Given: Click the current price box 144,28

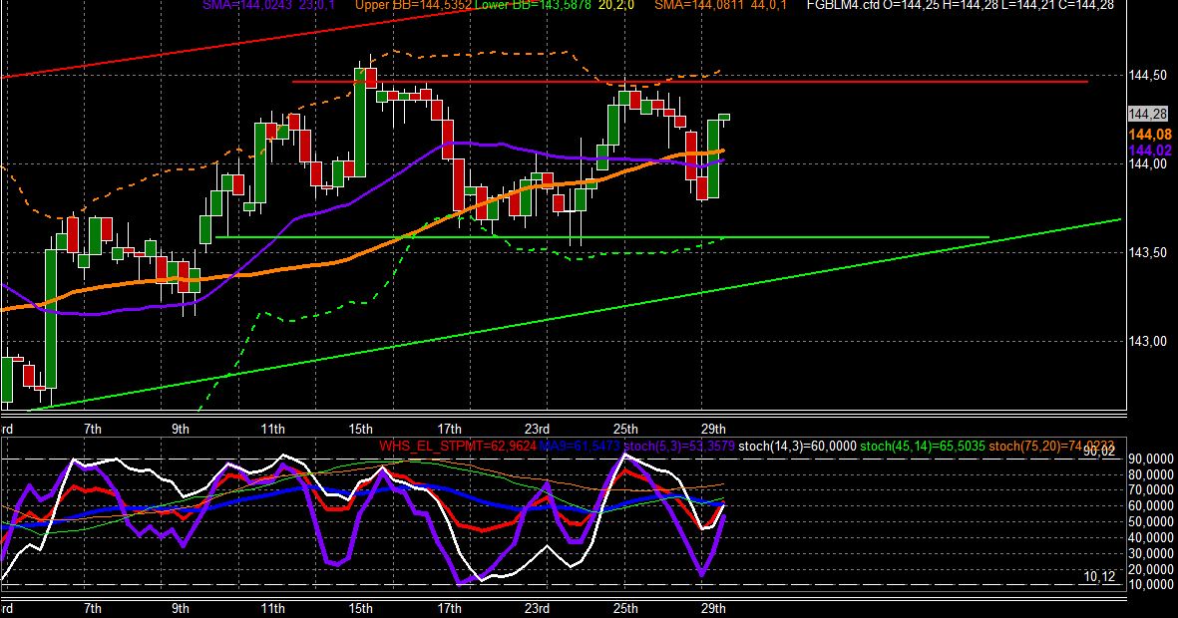Looking at the screenshot, I should [x=1149, y=115].
